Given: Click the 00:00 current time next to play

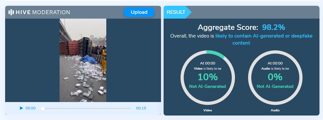Looking at the screenshot, I should pos(30,108).
